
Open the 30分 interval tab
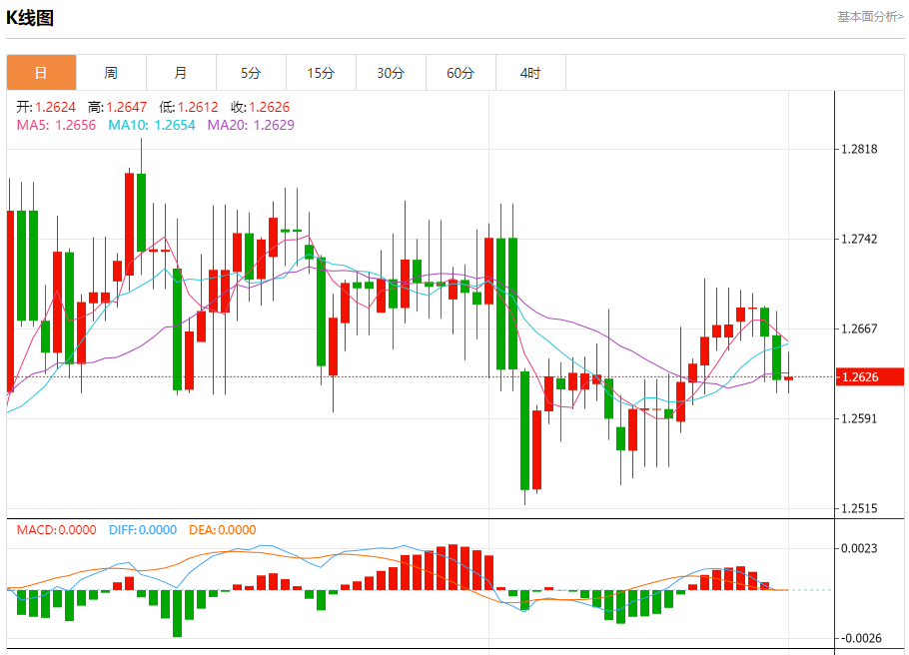point(391,73)
